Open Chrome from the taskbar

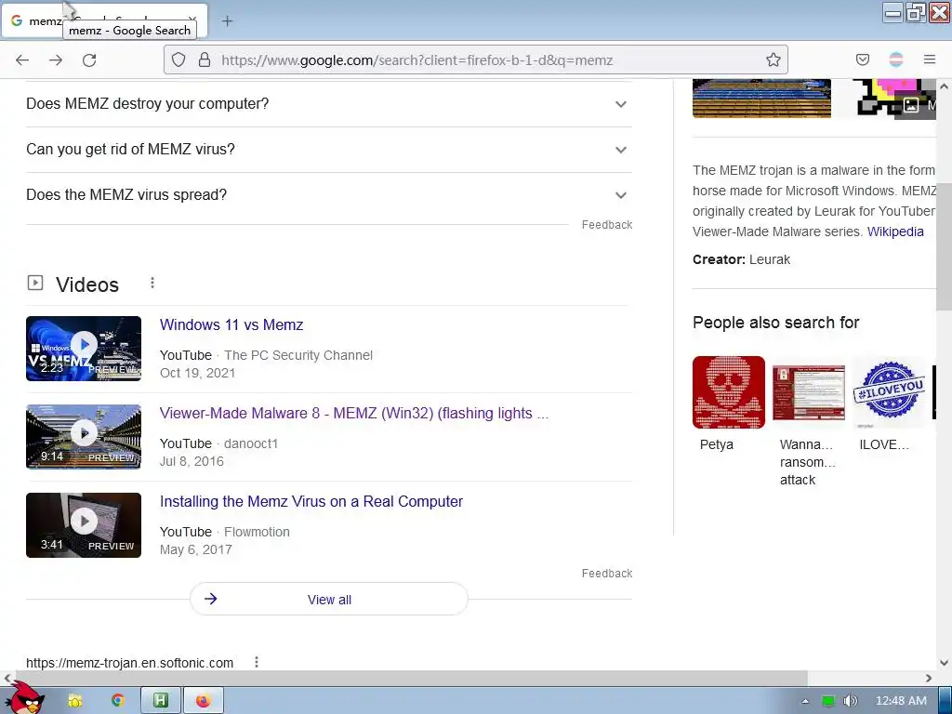click(x=118, y=701)
